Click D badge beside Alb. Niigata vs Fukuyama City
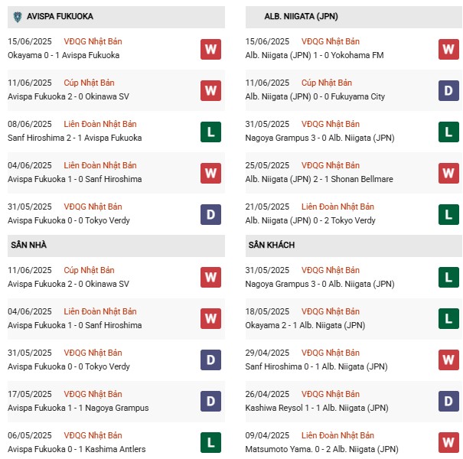The width and height of the screenshot is (463, 459). 448,90
